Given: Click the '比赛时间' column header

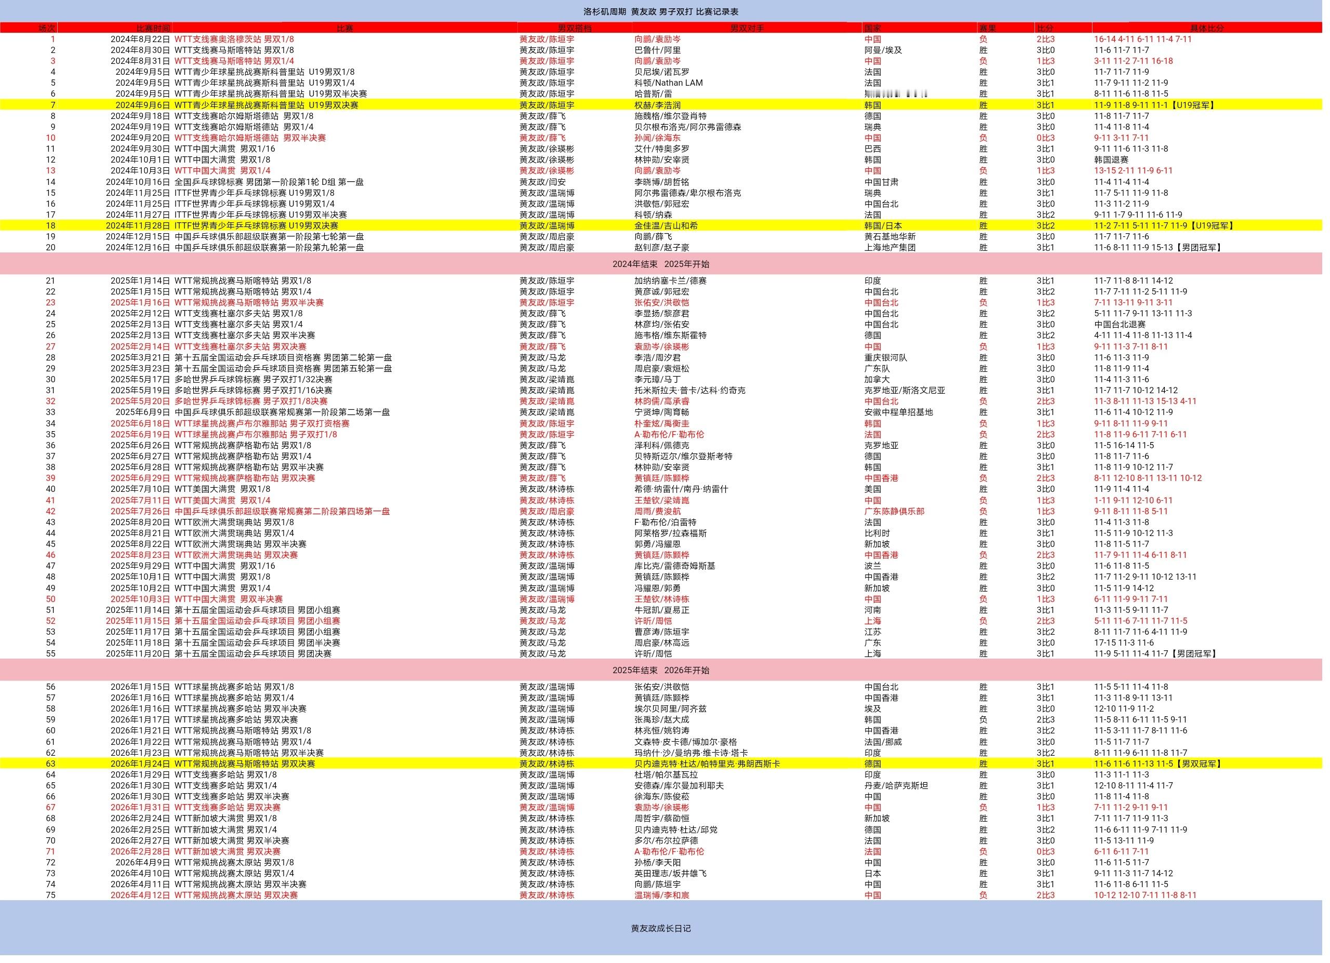Looking at the screenshot, I should [x=154, y=28].
